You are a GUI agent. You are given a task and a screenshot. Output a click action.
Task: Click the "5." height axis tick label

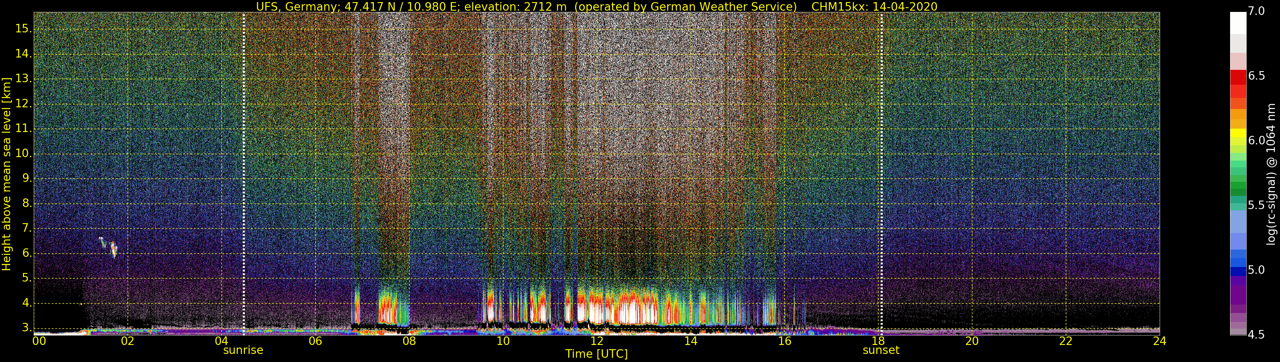tap(27, 278)
